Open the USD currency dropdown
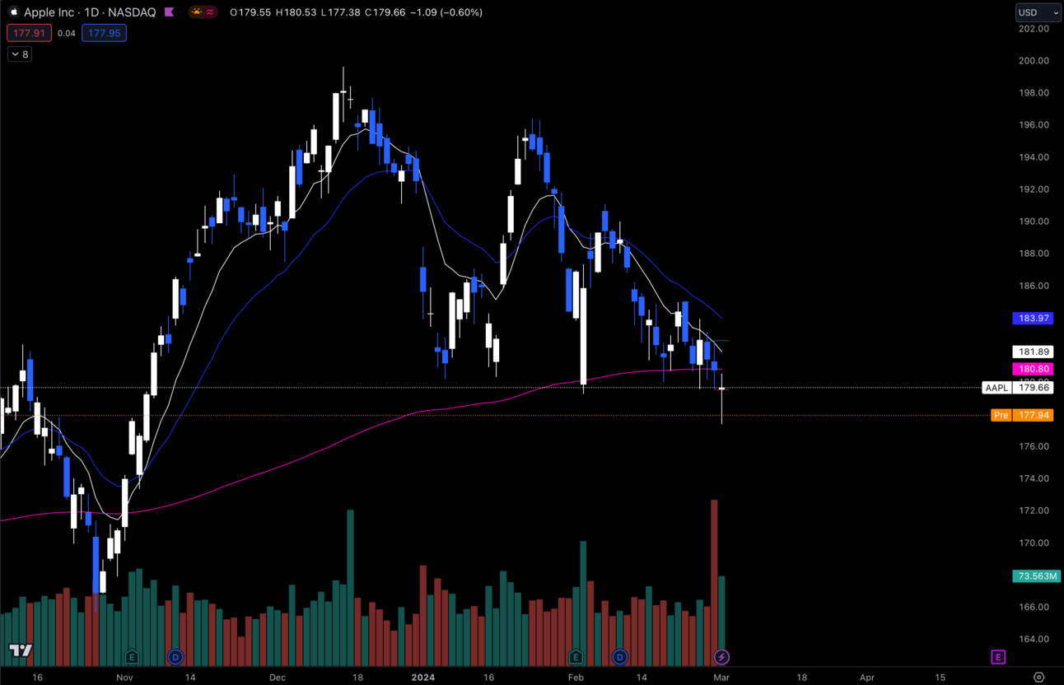The width and height of the screenshot is (1064, 685). click(1038, 12)
